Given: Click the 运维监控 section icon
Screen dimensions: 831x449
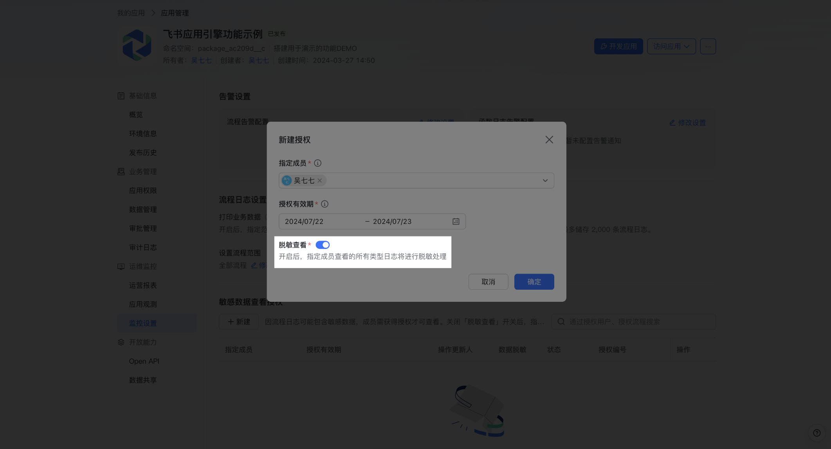Looking at the screenshot, I should click(121, 267).
